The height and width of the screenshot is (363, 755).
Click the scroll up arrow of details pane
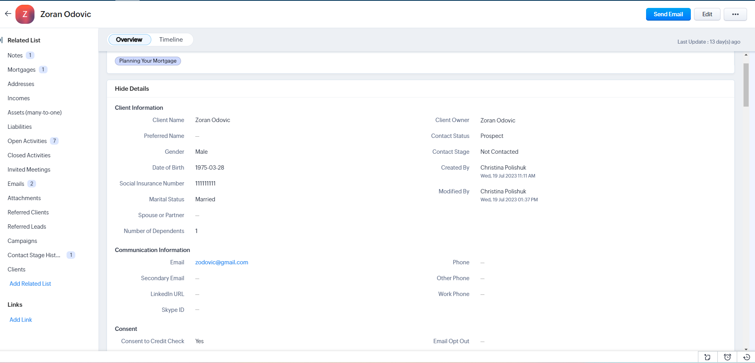coord(746,55)
